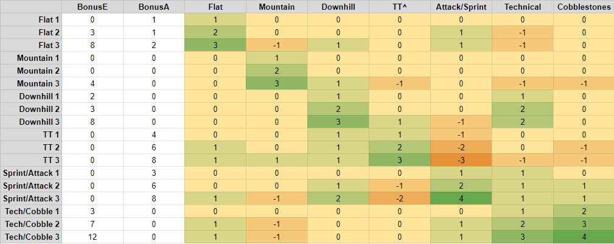This screenshot has width=614, height=244.
Task: Click the Flat column header
Action: click(215, 7)
